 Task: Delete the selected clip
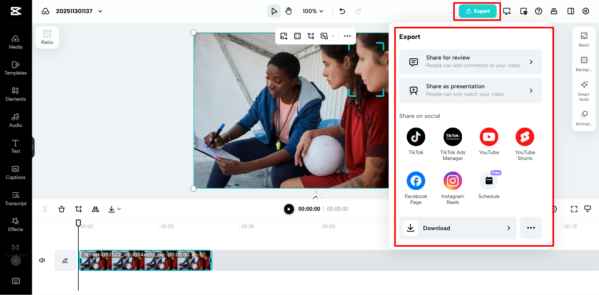click(62, 209)
